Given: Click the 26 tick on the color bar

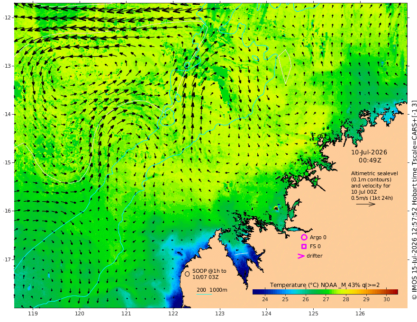Looking at the screenshot, I should click(306, 299).
